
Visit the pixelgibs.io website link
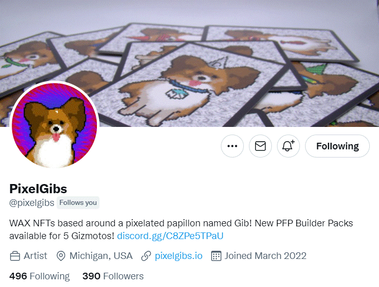(179, 256)
